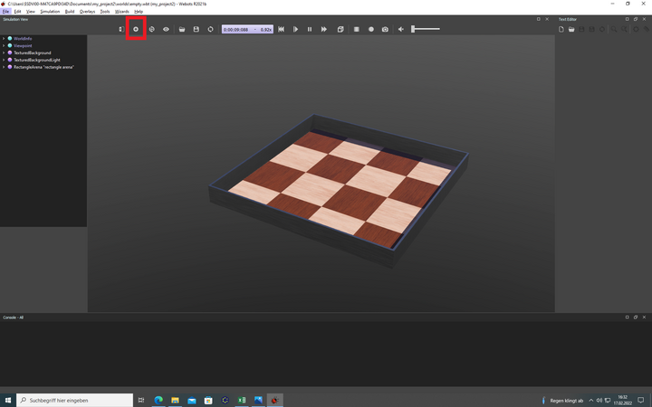Image resolution: width=652 pixels, height=407 pixels.
Task: Run the simulation in fast-forward mode
Action: (324, 29)
